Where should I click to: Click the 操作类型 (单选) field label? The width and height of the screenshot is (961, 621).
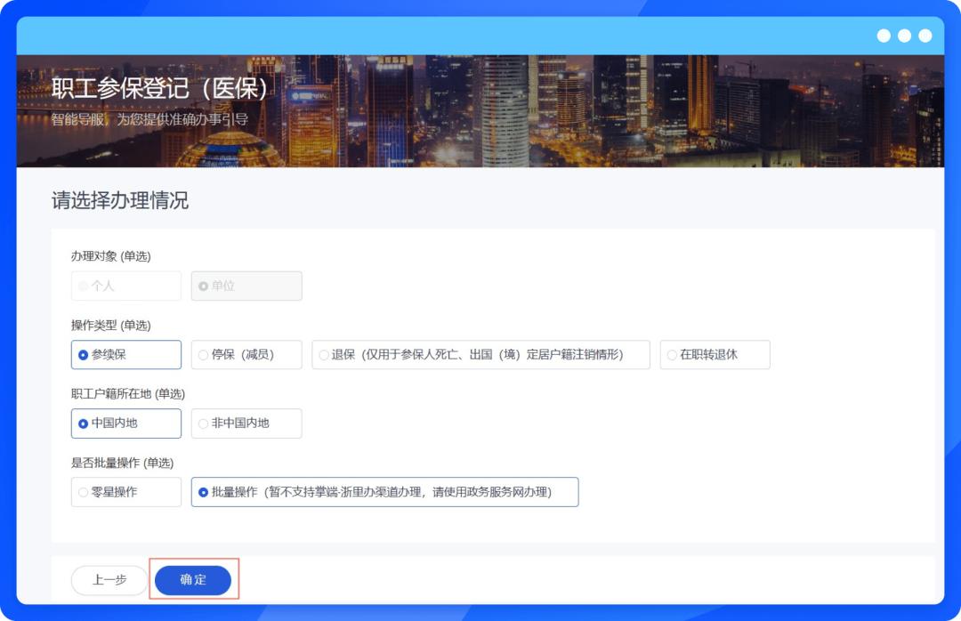111,326
